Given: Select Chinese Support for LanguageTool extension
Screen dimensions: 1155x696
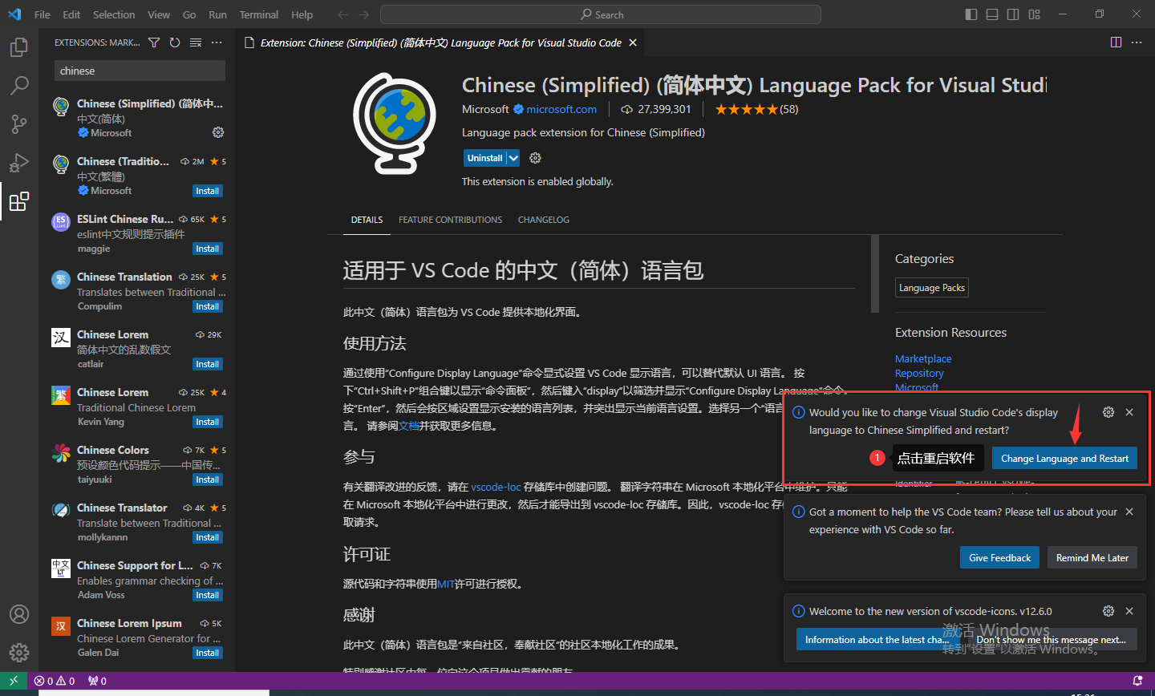Looking at the screenshot, I should click(136, 581).
